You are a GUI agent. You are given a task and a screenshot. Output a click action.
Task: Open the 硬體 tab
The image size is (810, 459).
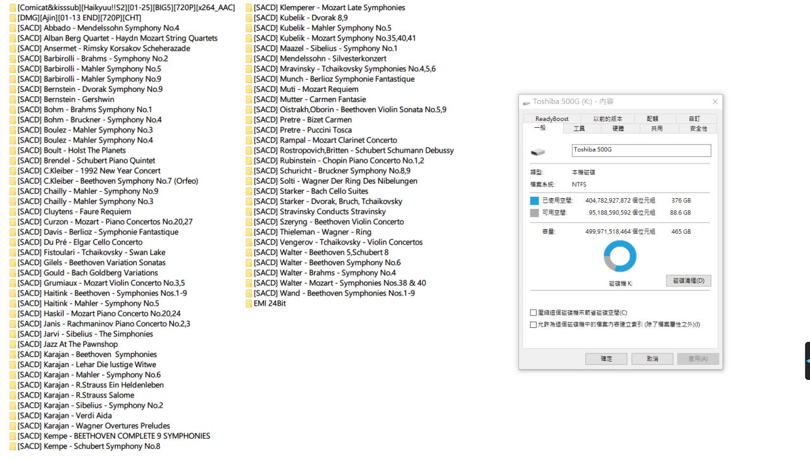pyautogui.click(x=618, y=129)
